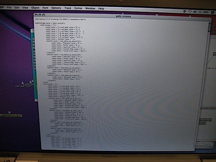This screenshot has width=216, height=162.
Task: Click the volume icon in menu bar
Action: (195, 12)
